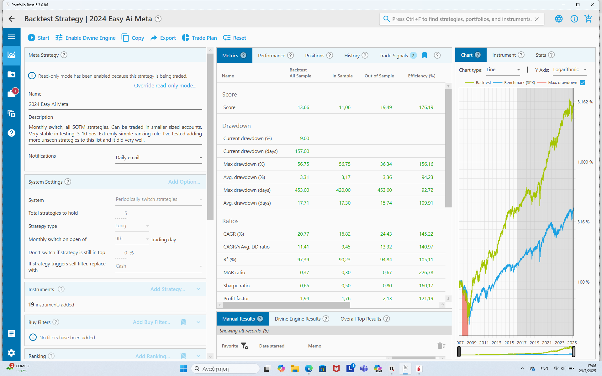Open sidebar settings gear icon
The image size is (602, 376).
tap(12, 353)
